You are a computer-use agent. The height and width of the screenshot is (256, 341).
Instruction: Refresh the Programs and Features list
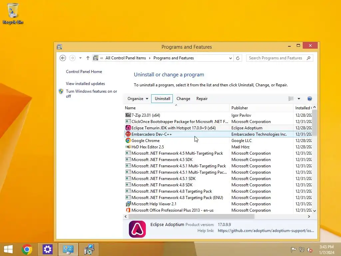[238, 58]
